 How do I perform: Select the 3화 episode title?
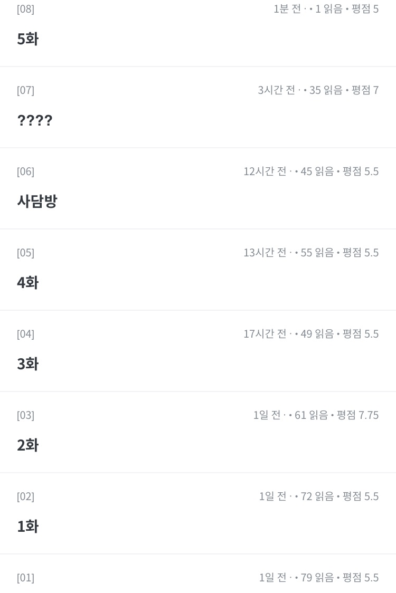[x=27, y=364]
